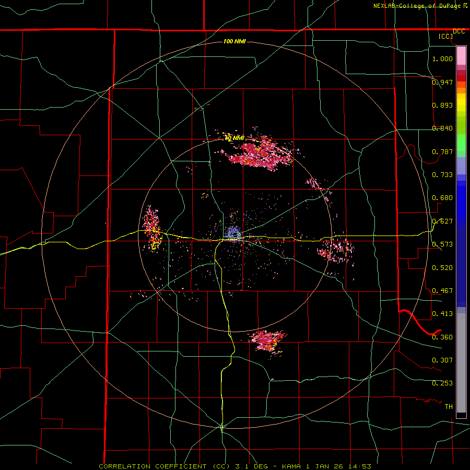
Task: Click the radar site center clutter
Action: 234,234
